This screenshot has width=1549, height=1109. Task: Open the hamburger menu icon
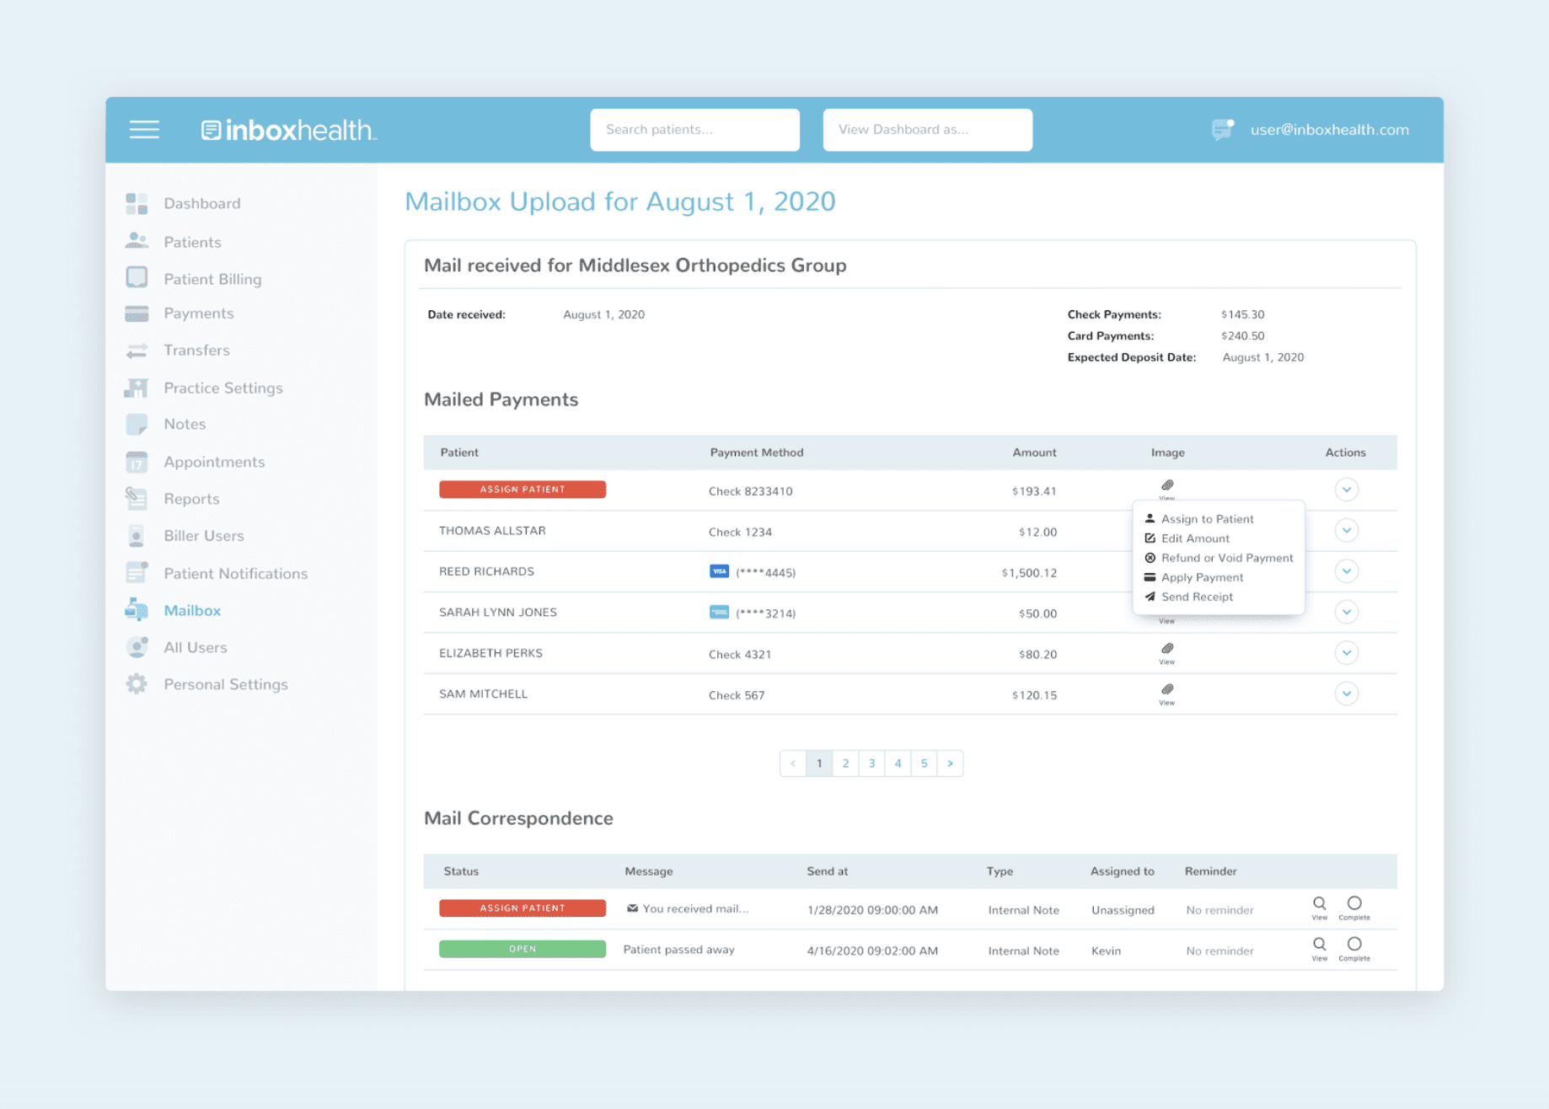click(x=144, y=129)
